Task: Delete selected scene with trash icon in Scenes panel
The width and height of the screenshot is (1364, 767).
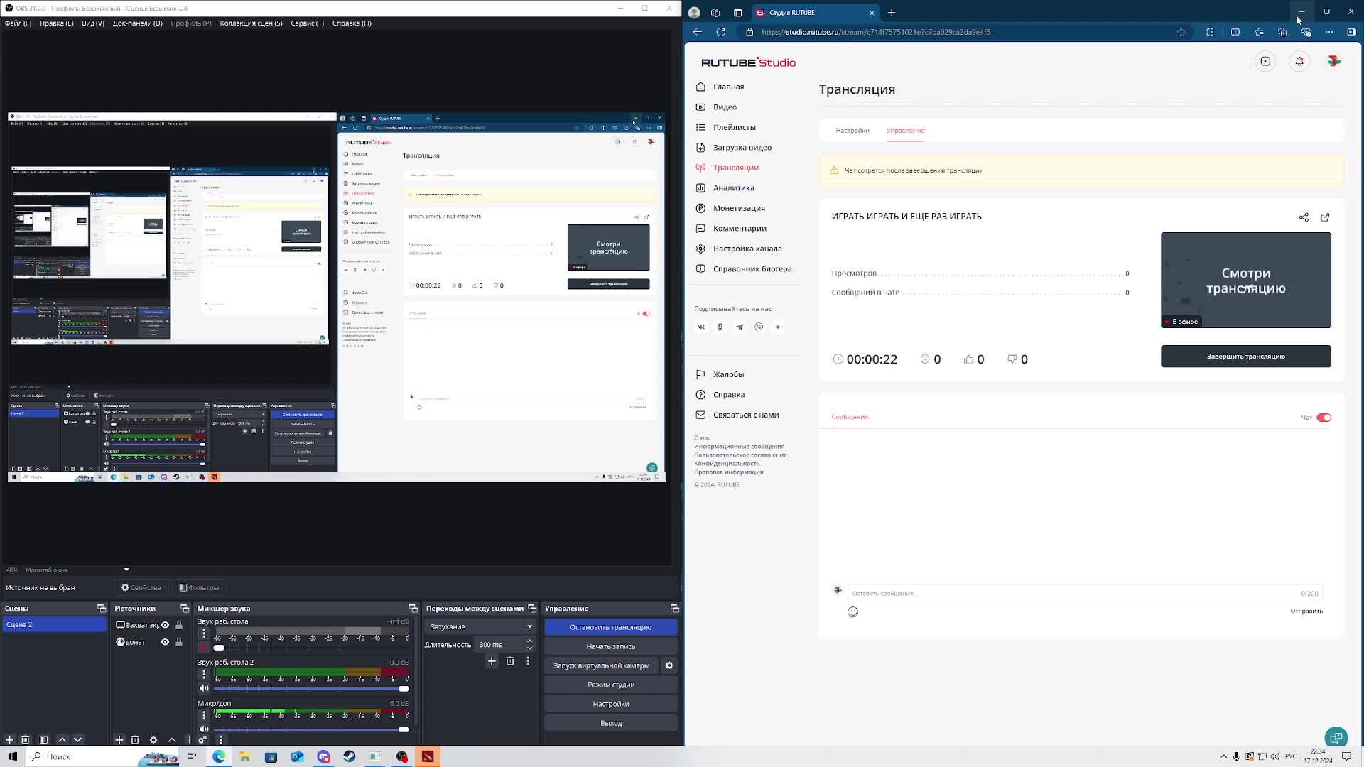Action: pos(26,739)
